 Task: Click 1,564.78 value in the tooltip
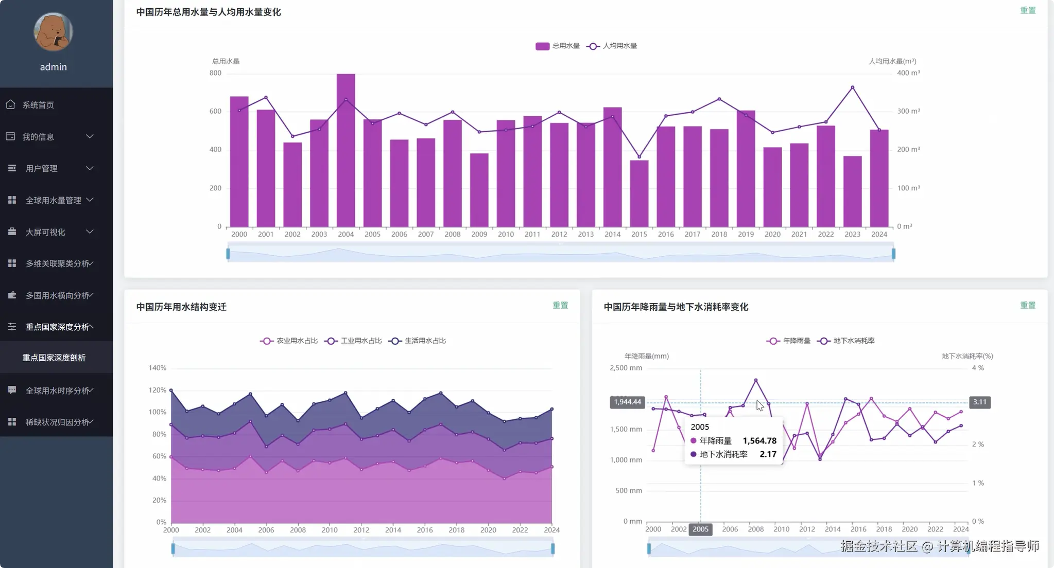click(759, 441)
